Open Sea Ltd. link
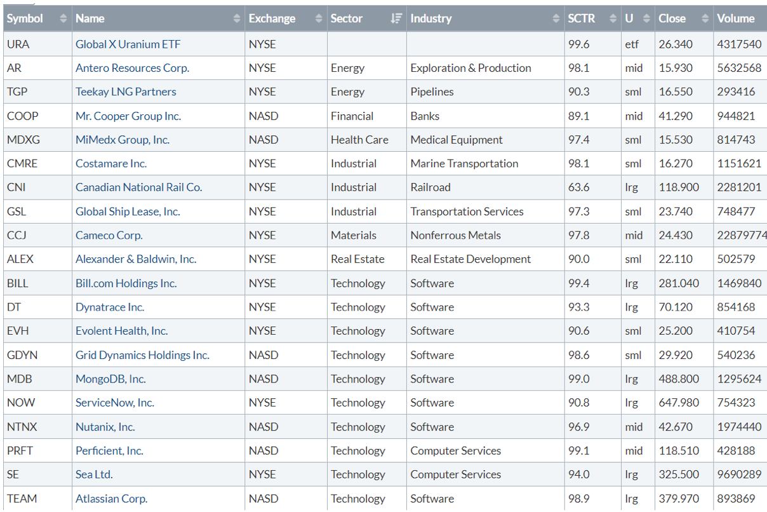This screenshot has height=512, width=767. click(94, 475)
